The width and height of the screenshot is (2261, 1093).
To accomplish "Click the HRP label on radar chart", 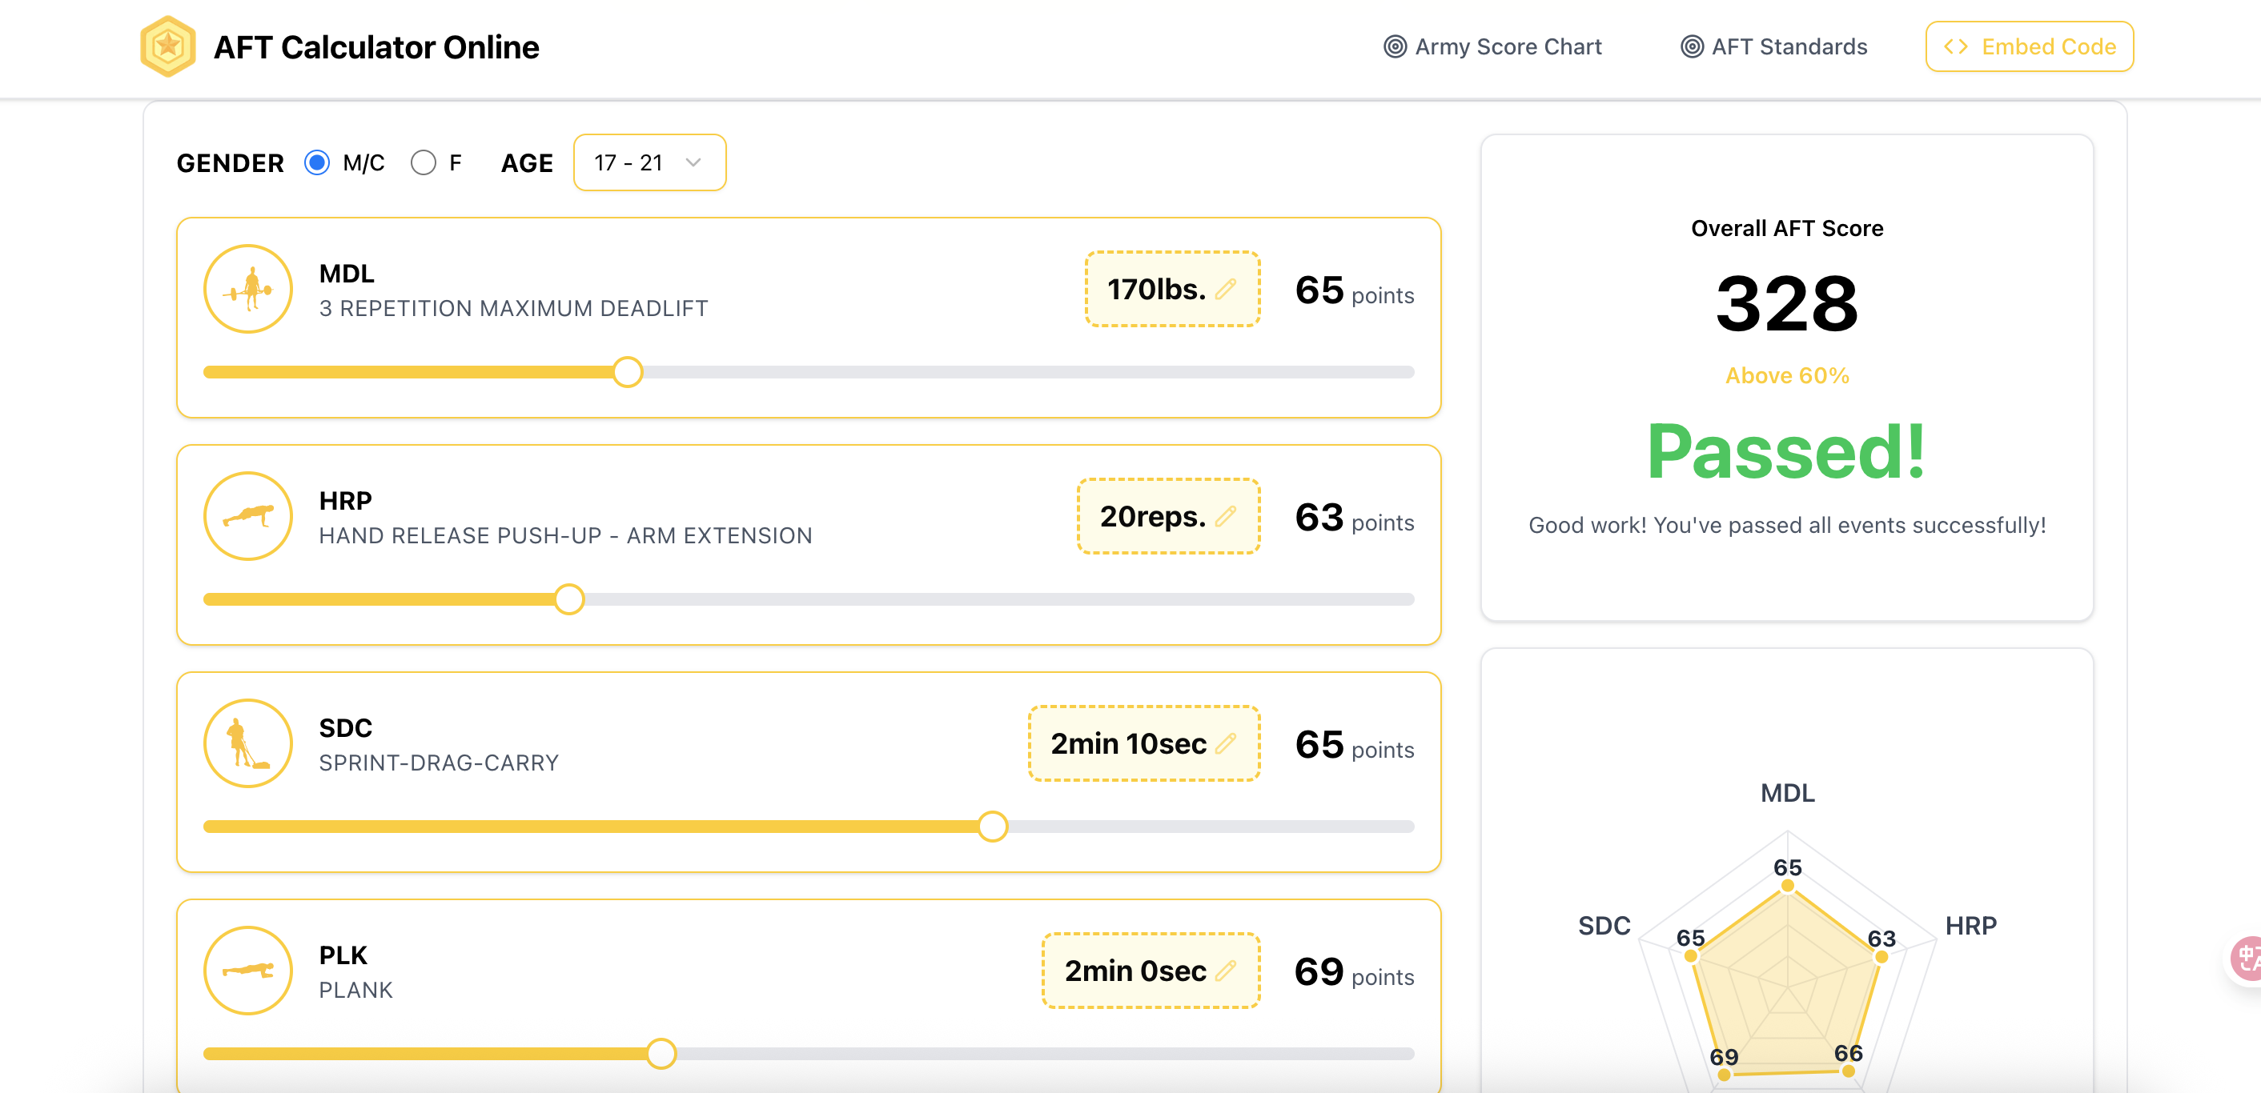I will [1970, 926].
